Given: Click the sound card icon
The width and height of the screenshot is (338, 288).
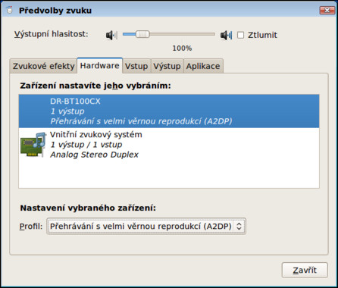Looking at the screenshot, I should click(33, 145).
